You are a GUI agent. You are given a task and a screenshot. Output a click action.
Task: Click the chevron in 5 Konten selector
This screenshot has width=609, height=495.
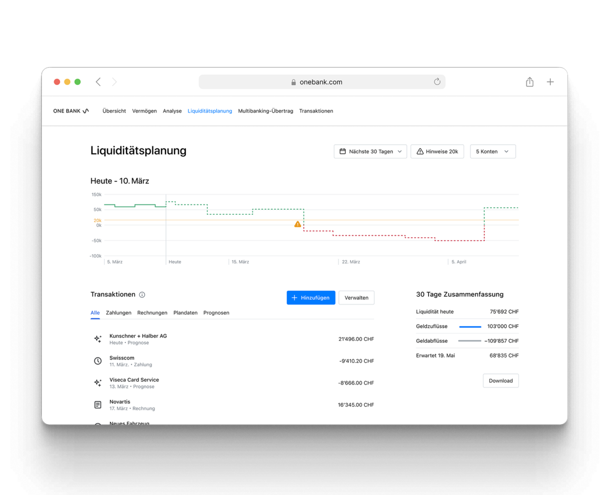point(506,152)
